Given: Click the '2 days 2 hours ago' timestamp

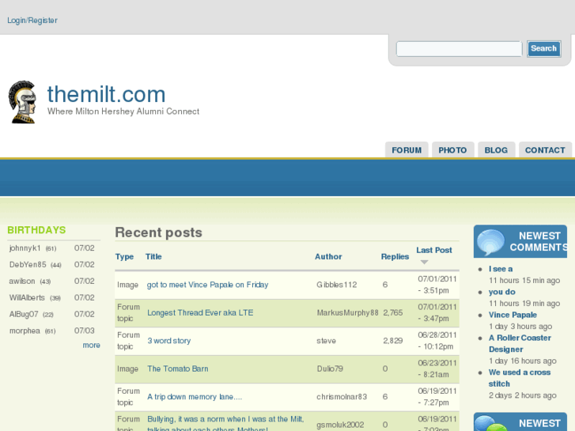Looking at the screenshot, I should click(x=523, y=395).
